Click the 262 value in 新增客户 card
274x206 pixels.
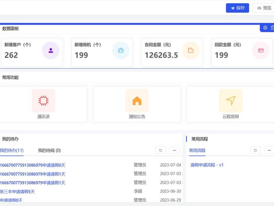click(11, 55)
